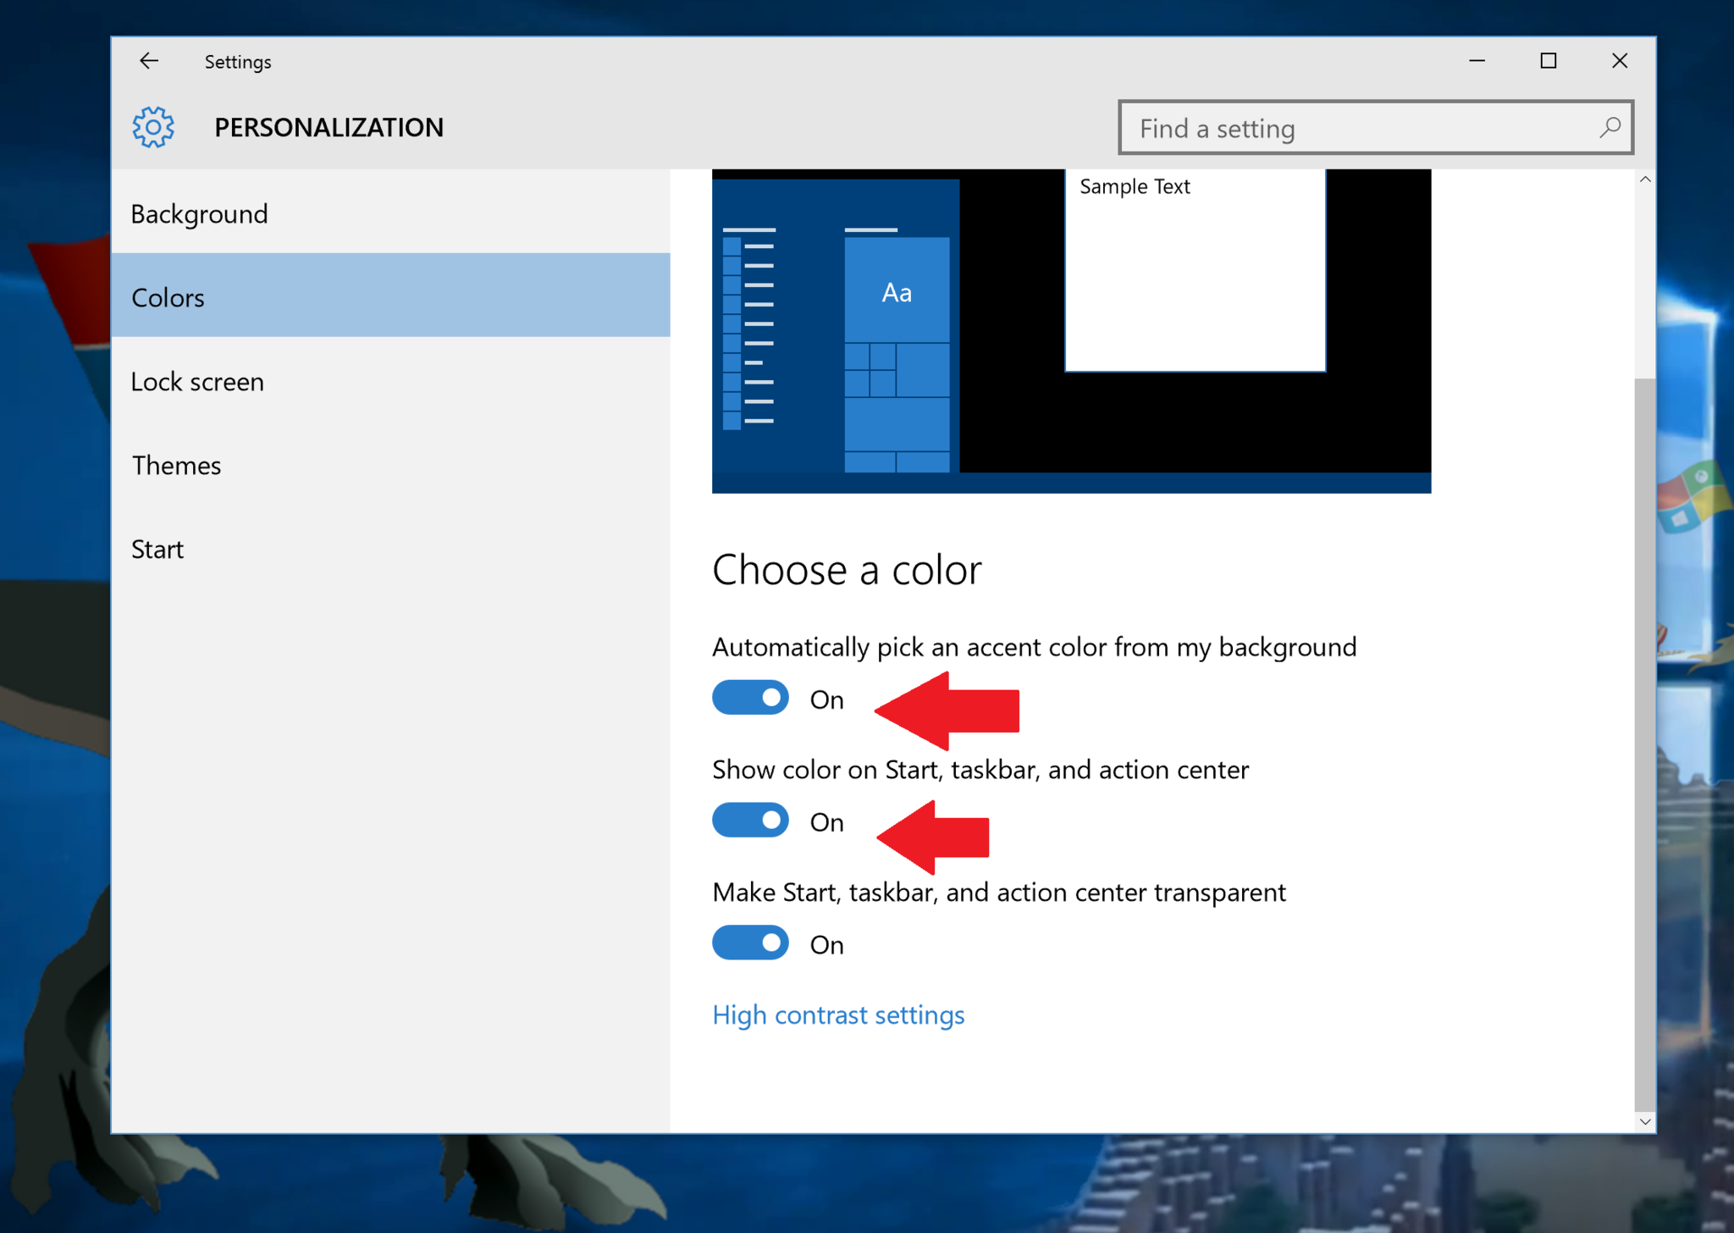Toggle Show color on taskbar On
Image resolution: width=1734 pixels, height=1233 pixels.
point(753,820)
